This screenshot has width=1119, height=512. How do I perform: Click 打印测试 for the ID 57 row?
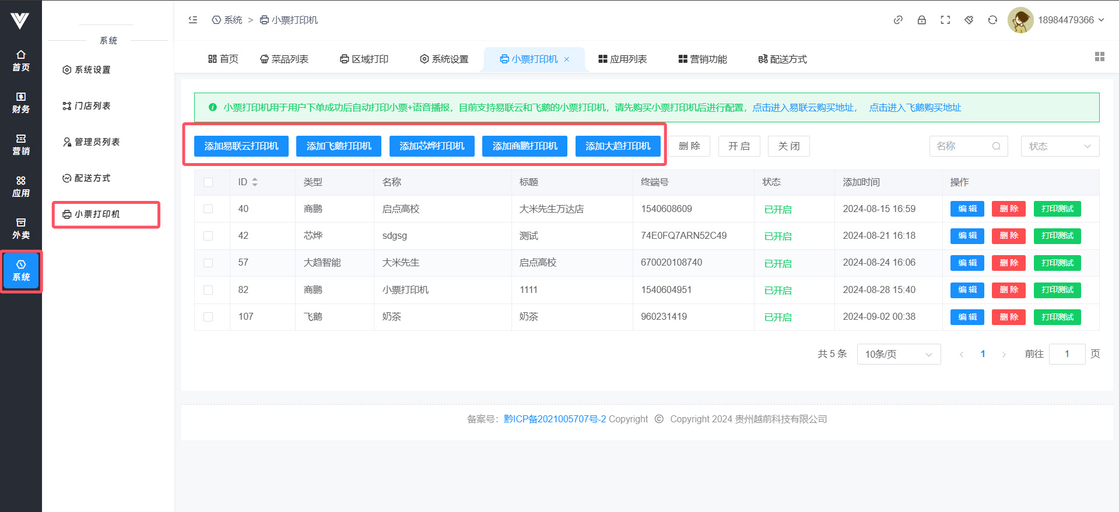(x=1057, y=263)
